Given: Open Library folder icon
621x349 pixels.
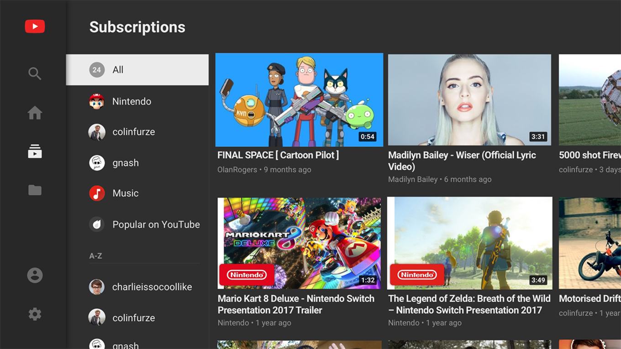Looking at the screenshot, I should (35, 190).
